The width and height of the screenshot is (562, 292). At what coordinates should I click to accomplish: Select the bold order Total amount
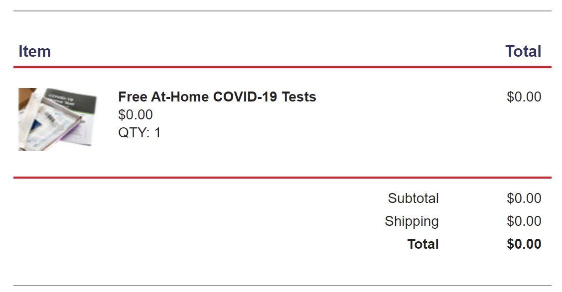524,244
